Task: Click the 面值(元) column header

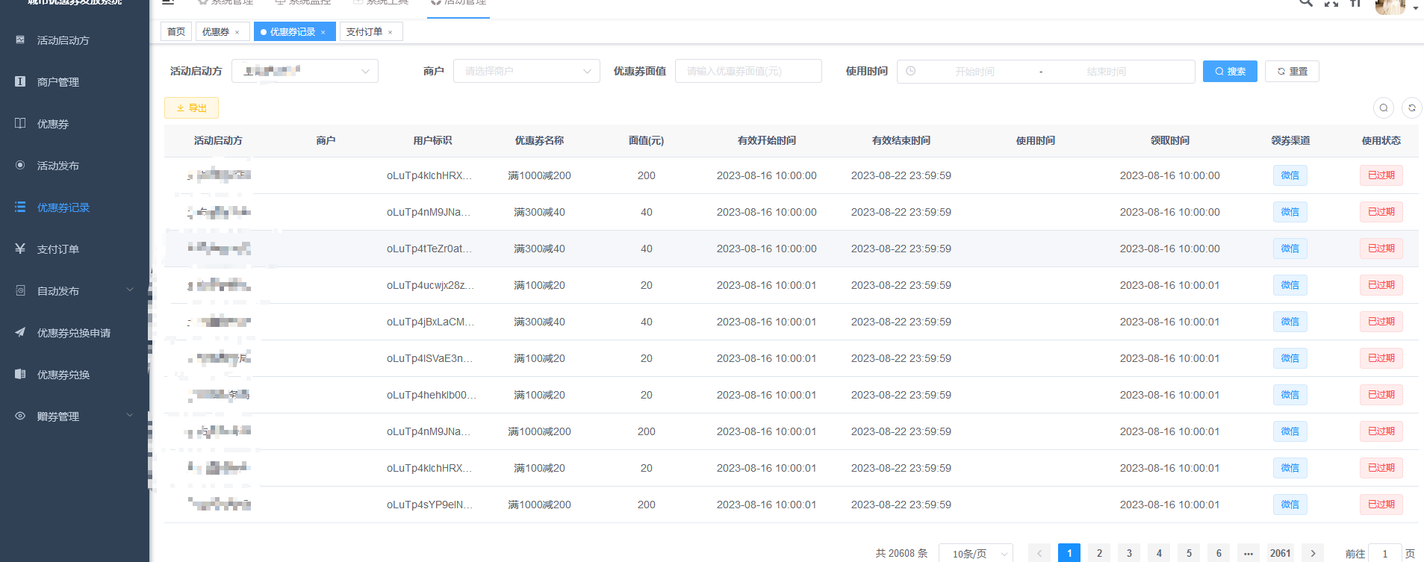Action: pos(646,140)
